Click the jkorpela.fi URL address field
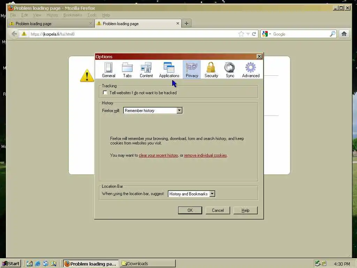357x268 pixels. (133, 34)
